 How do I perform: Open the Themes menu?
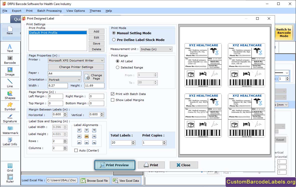tap(95, 11)
